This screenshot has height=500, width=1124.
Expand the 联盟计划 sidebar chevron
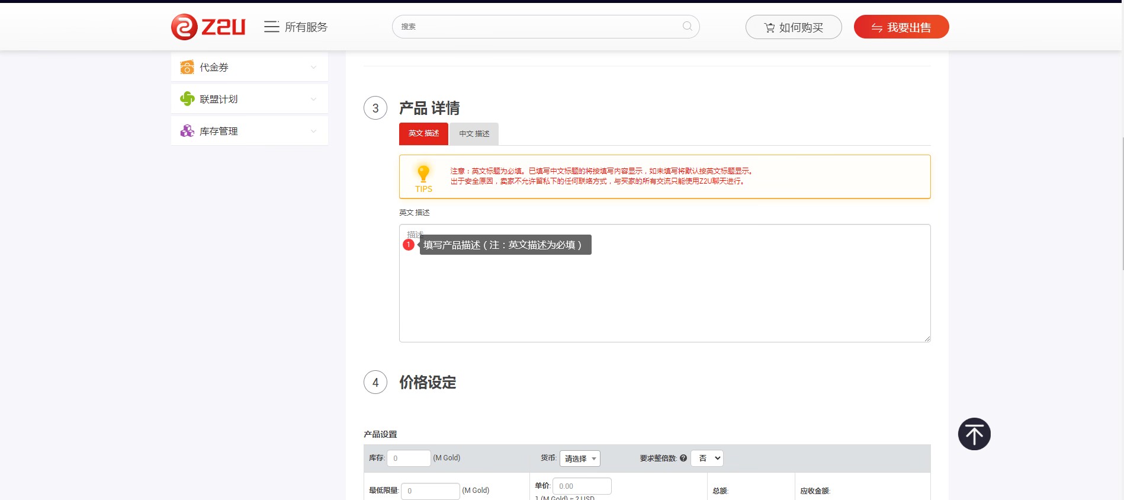(313, 99)
